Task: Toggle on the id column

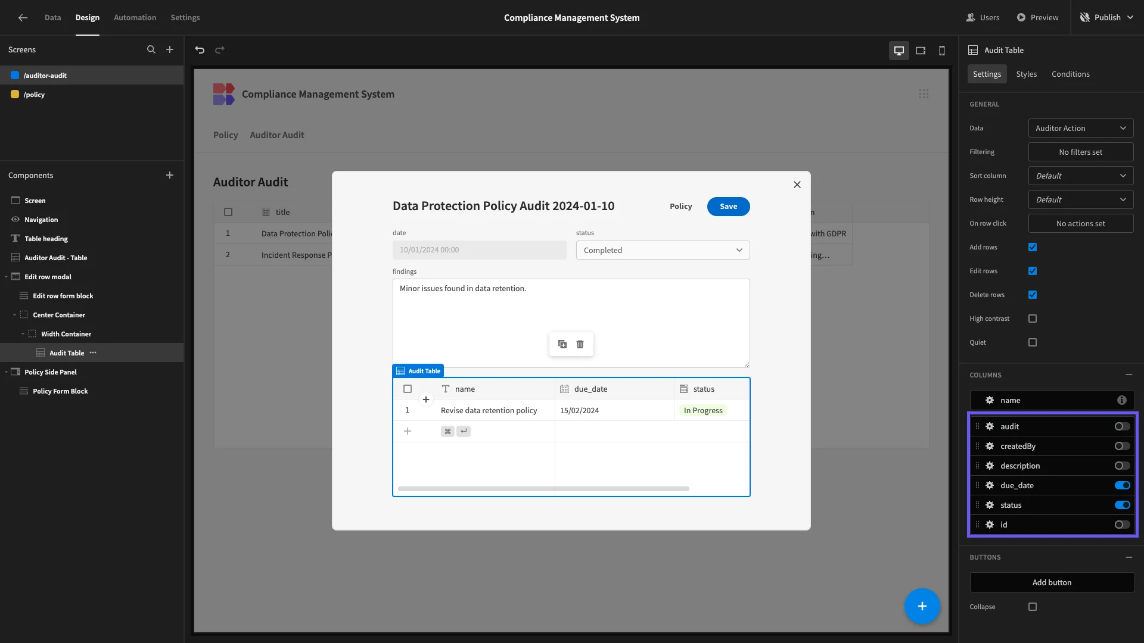Action: tap(1123, 525)
